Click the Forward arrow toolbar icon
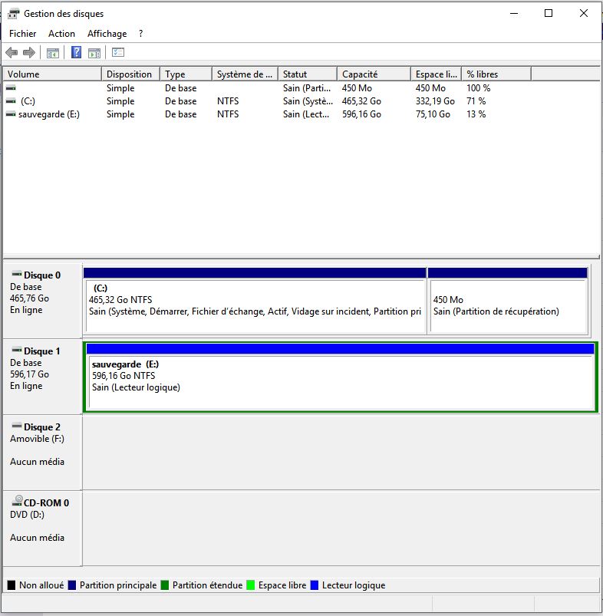 [x=29, y=53]
